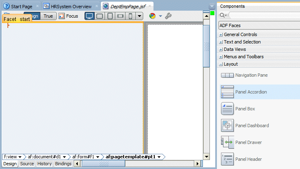Switch to the Start Page tab

21,7
